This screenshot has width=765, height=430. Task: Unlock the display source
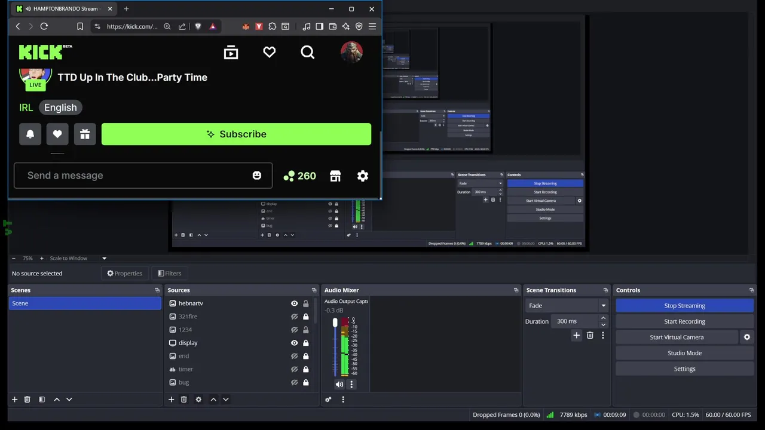click(x=306, y=343)
